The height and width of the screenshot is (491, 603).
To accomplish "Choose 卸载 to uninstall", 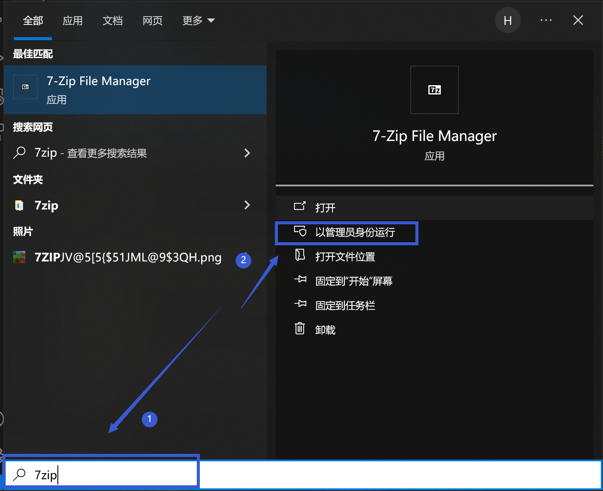I will 435,330.
